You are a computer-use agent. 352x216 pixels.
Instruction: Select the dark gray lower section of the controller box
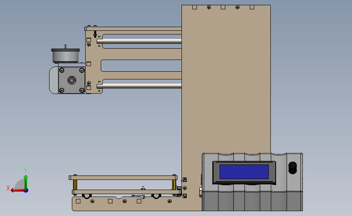click(x=252, y=201)
